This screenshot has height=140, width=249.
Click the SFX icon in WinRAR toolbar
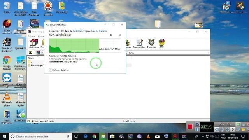[x=162, y=44]
